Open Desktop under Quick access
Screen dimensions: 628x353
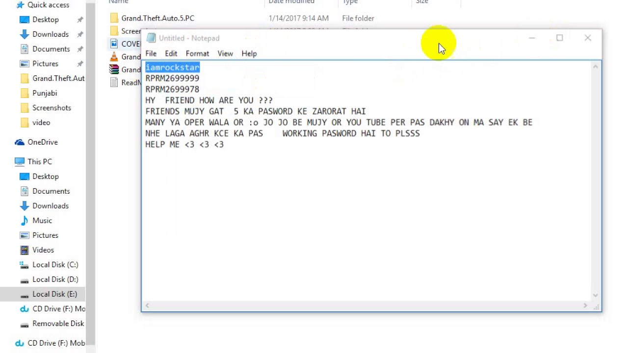46,20
